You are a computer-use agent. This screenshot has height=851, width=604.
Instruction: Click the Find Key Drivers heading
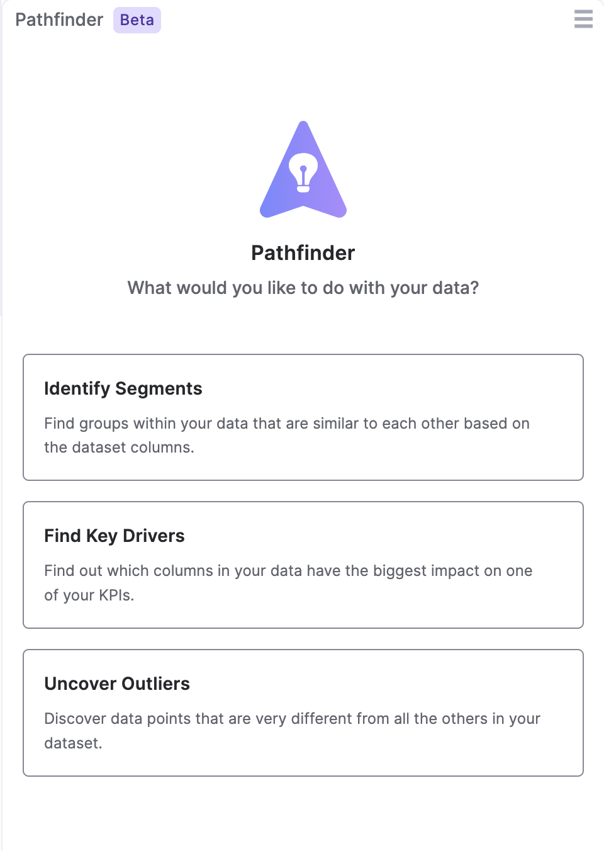click(114, 536)
